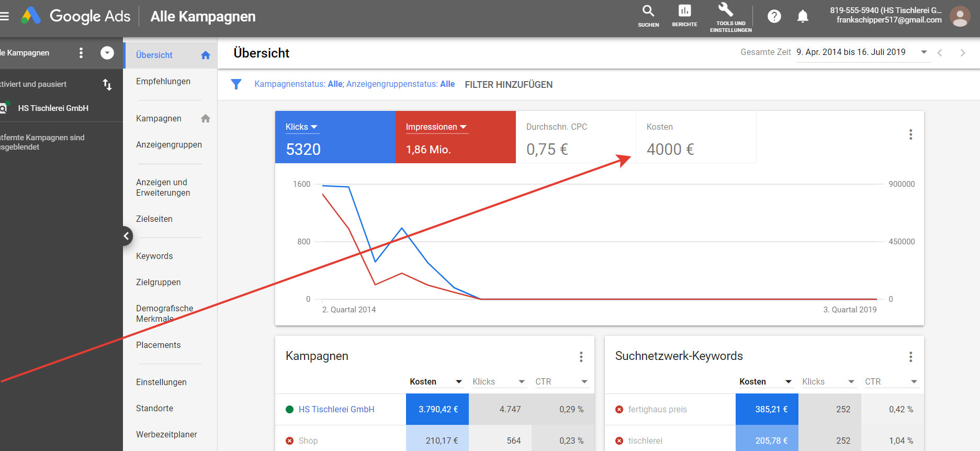
Task: Click the home icon beside Übersicht
Action: pyautogui.click(x=206, y=55)
